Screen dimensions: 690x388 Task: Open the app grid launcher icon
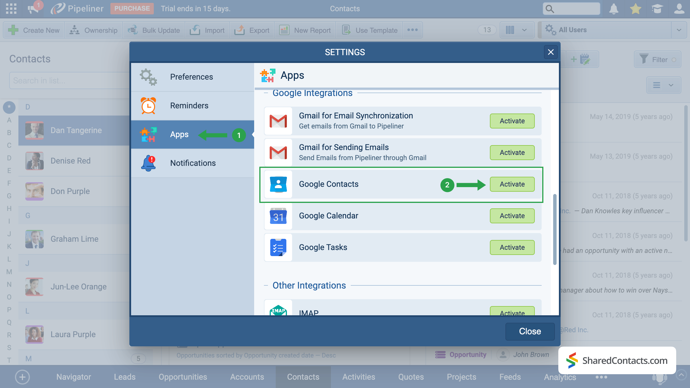click(x=11, y=9)
